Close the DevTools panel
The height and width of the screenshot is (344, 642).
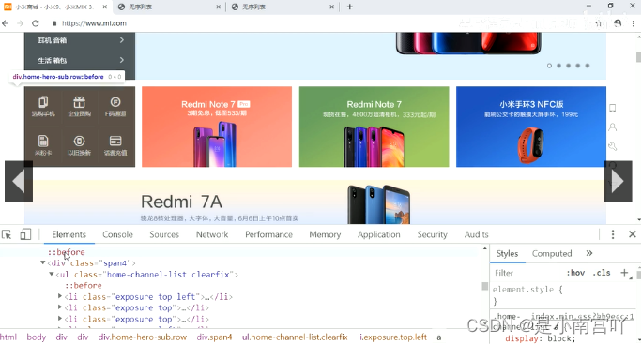point(633,234)
